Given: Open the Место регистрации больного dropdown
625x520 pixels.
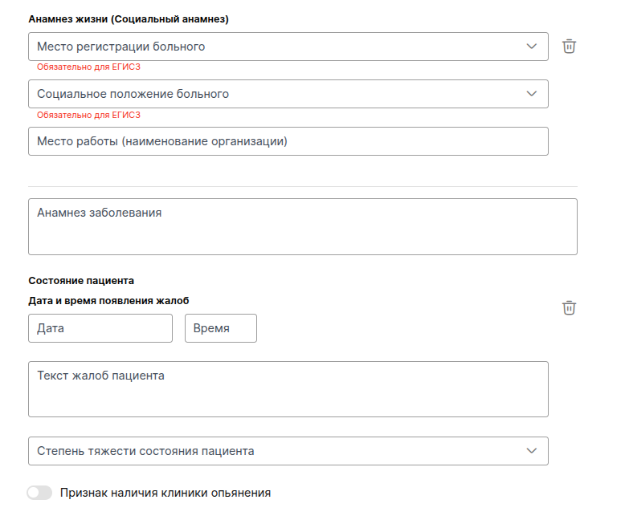Looking at the screenshot, I should (273, 47).
